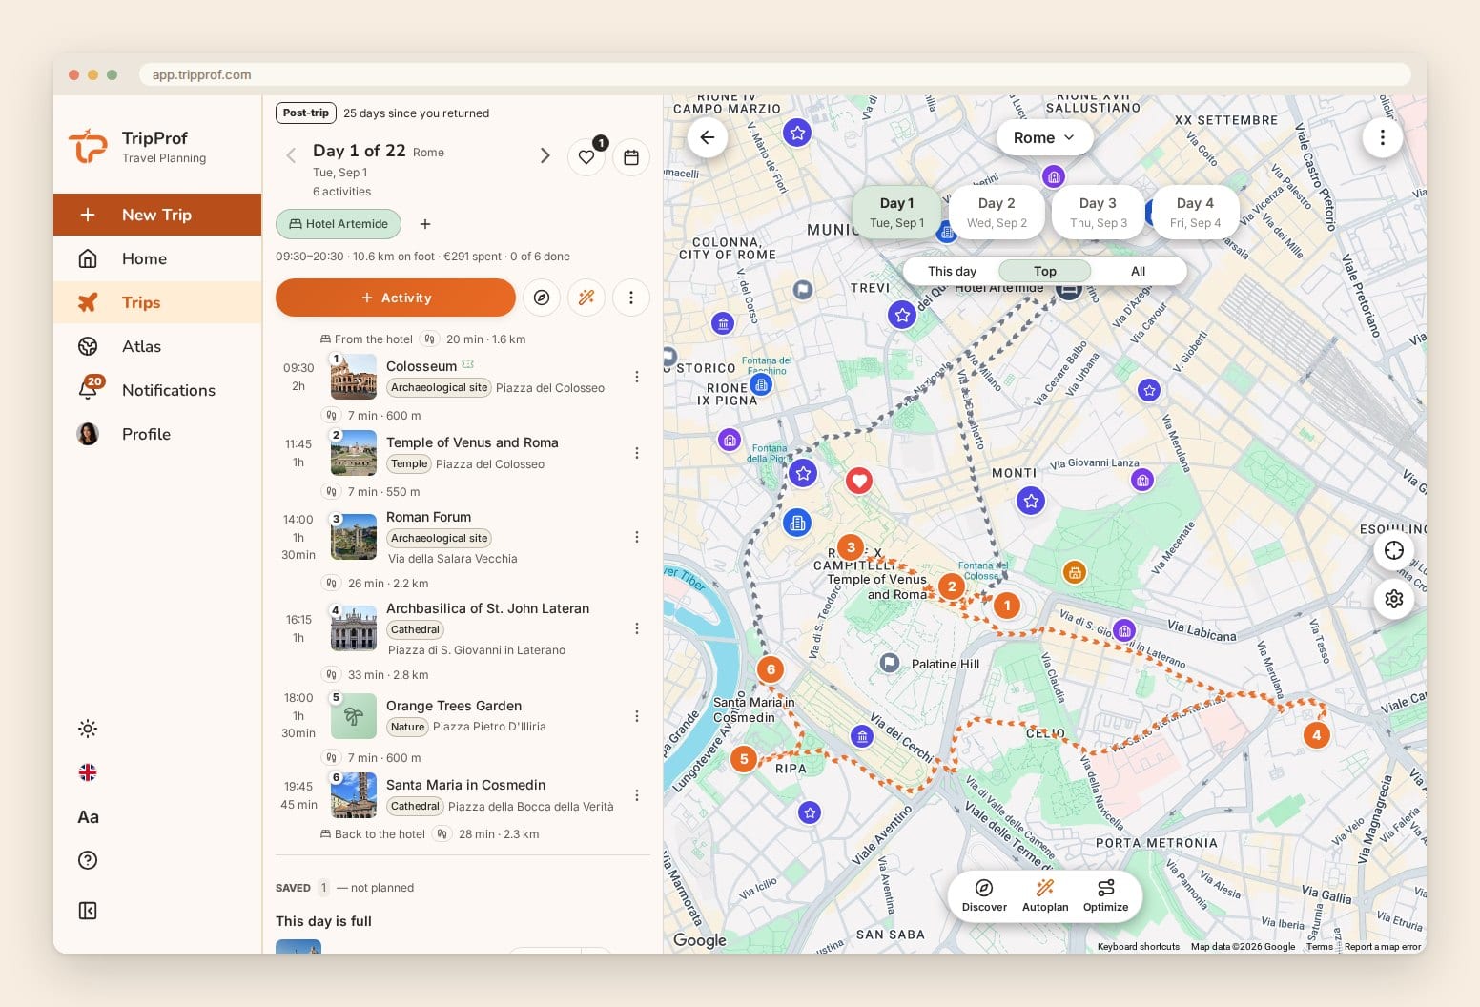Select the Day 2 Wed, Sep 2 tab
The width and height of the screenshot is (1480, 1007).
point(997,212)
